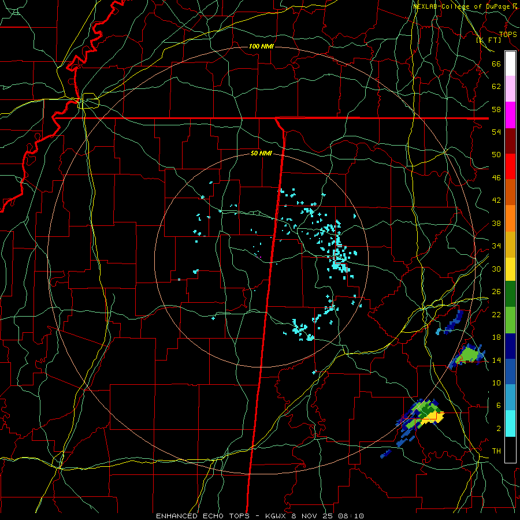This screenshot has height=520, width=520.
Task: Click the orange swatch between 42 and 38
Action: (510, 218)
